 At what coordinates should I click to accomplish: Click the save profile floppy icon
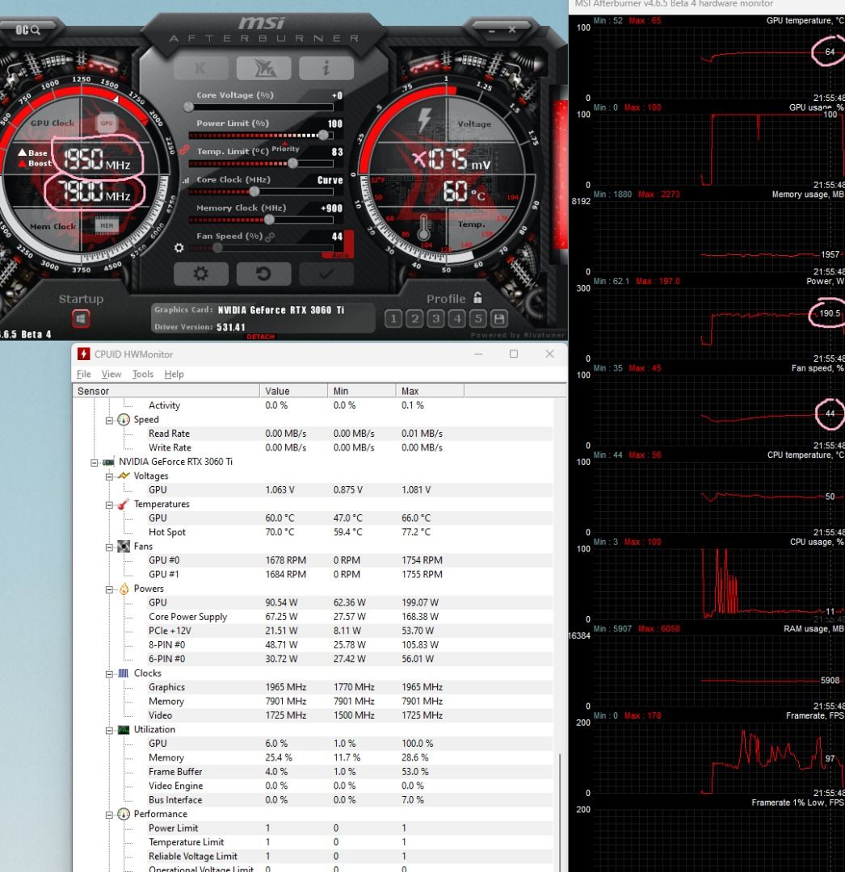(x=499, y=319)
